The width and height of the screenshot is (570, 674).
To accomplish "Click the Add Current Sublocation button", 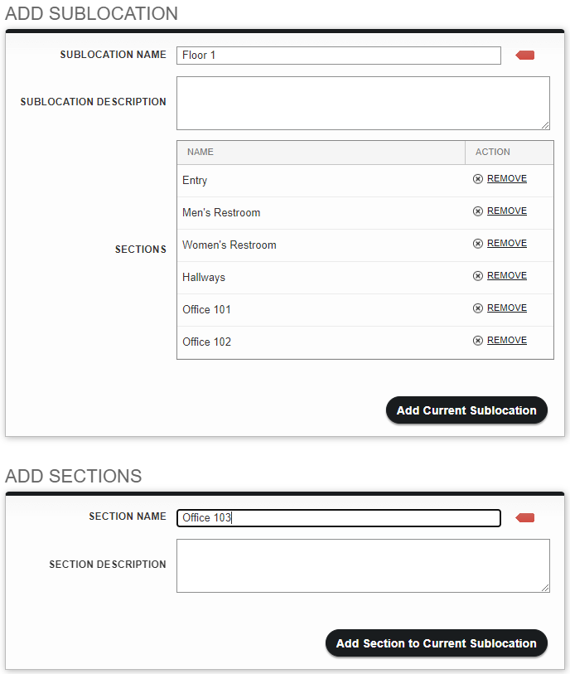I will tap(466, 410).
